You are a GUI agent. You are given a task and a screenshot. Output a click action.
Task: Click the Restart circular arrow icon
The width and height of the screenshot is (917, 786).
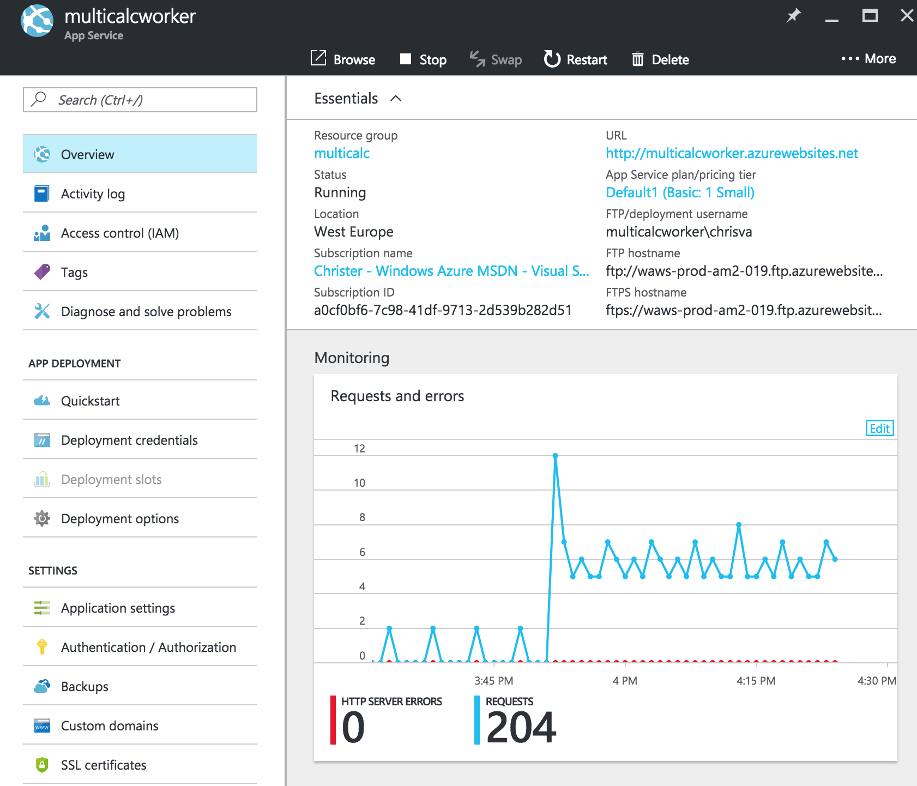pyautogui.click(x=552, y=59)
